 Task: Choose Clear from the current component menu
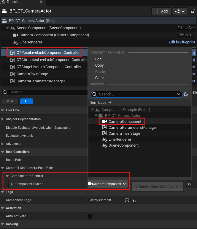[x=99, y=78]
